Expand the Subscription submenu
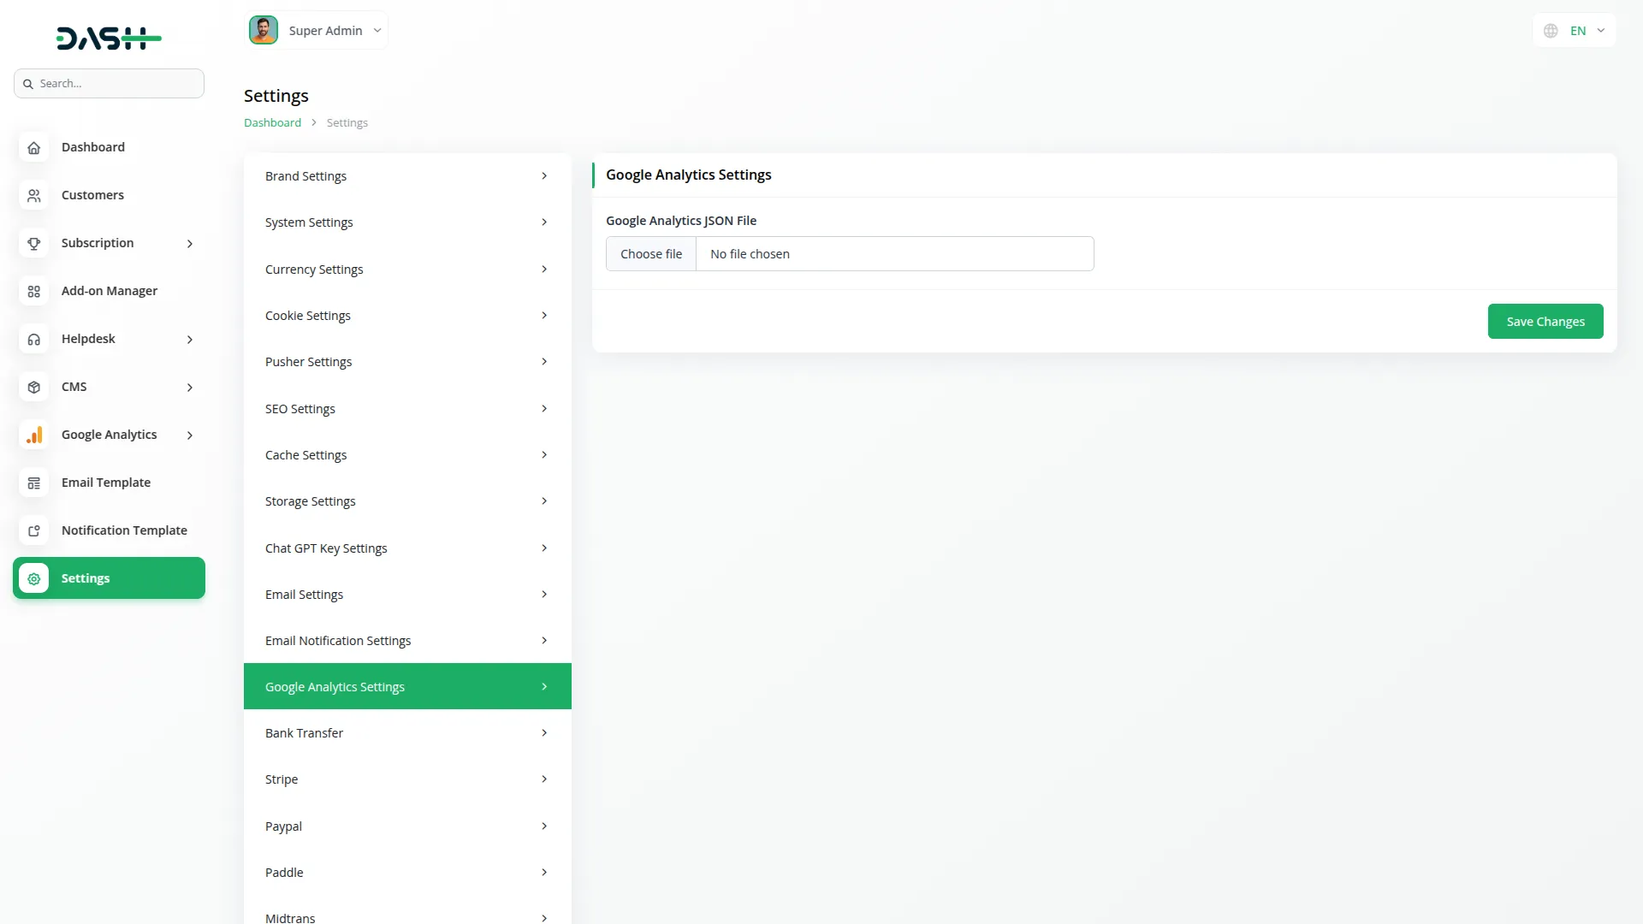The image size is (1643, 924). (x=189, y=243)
